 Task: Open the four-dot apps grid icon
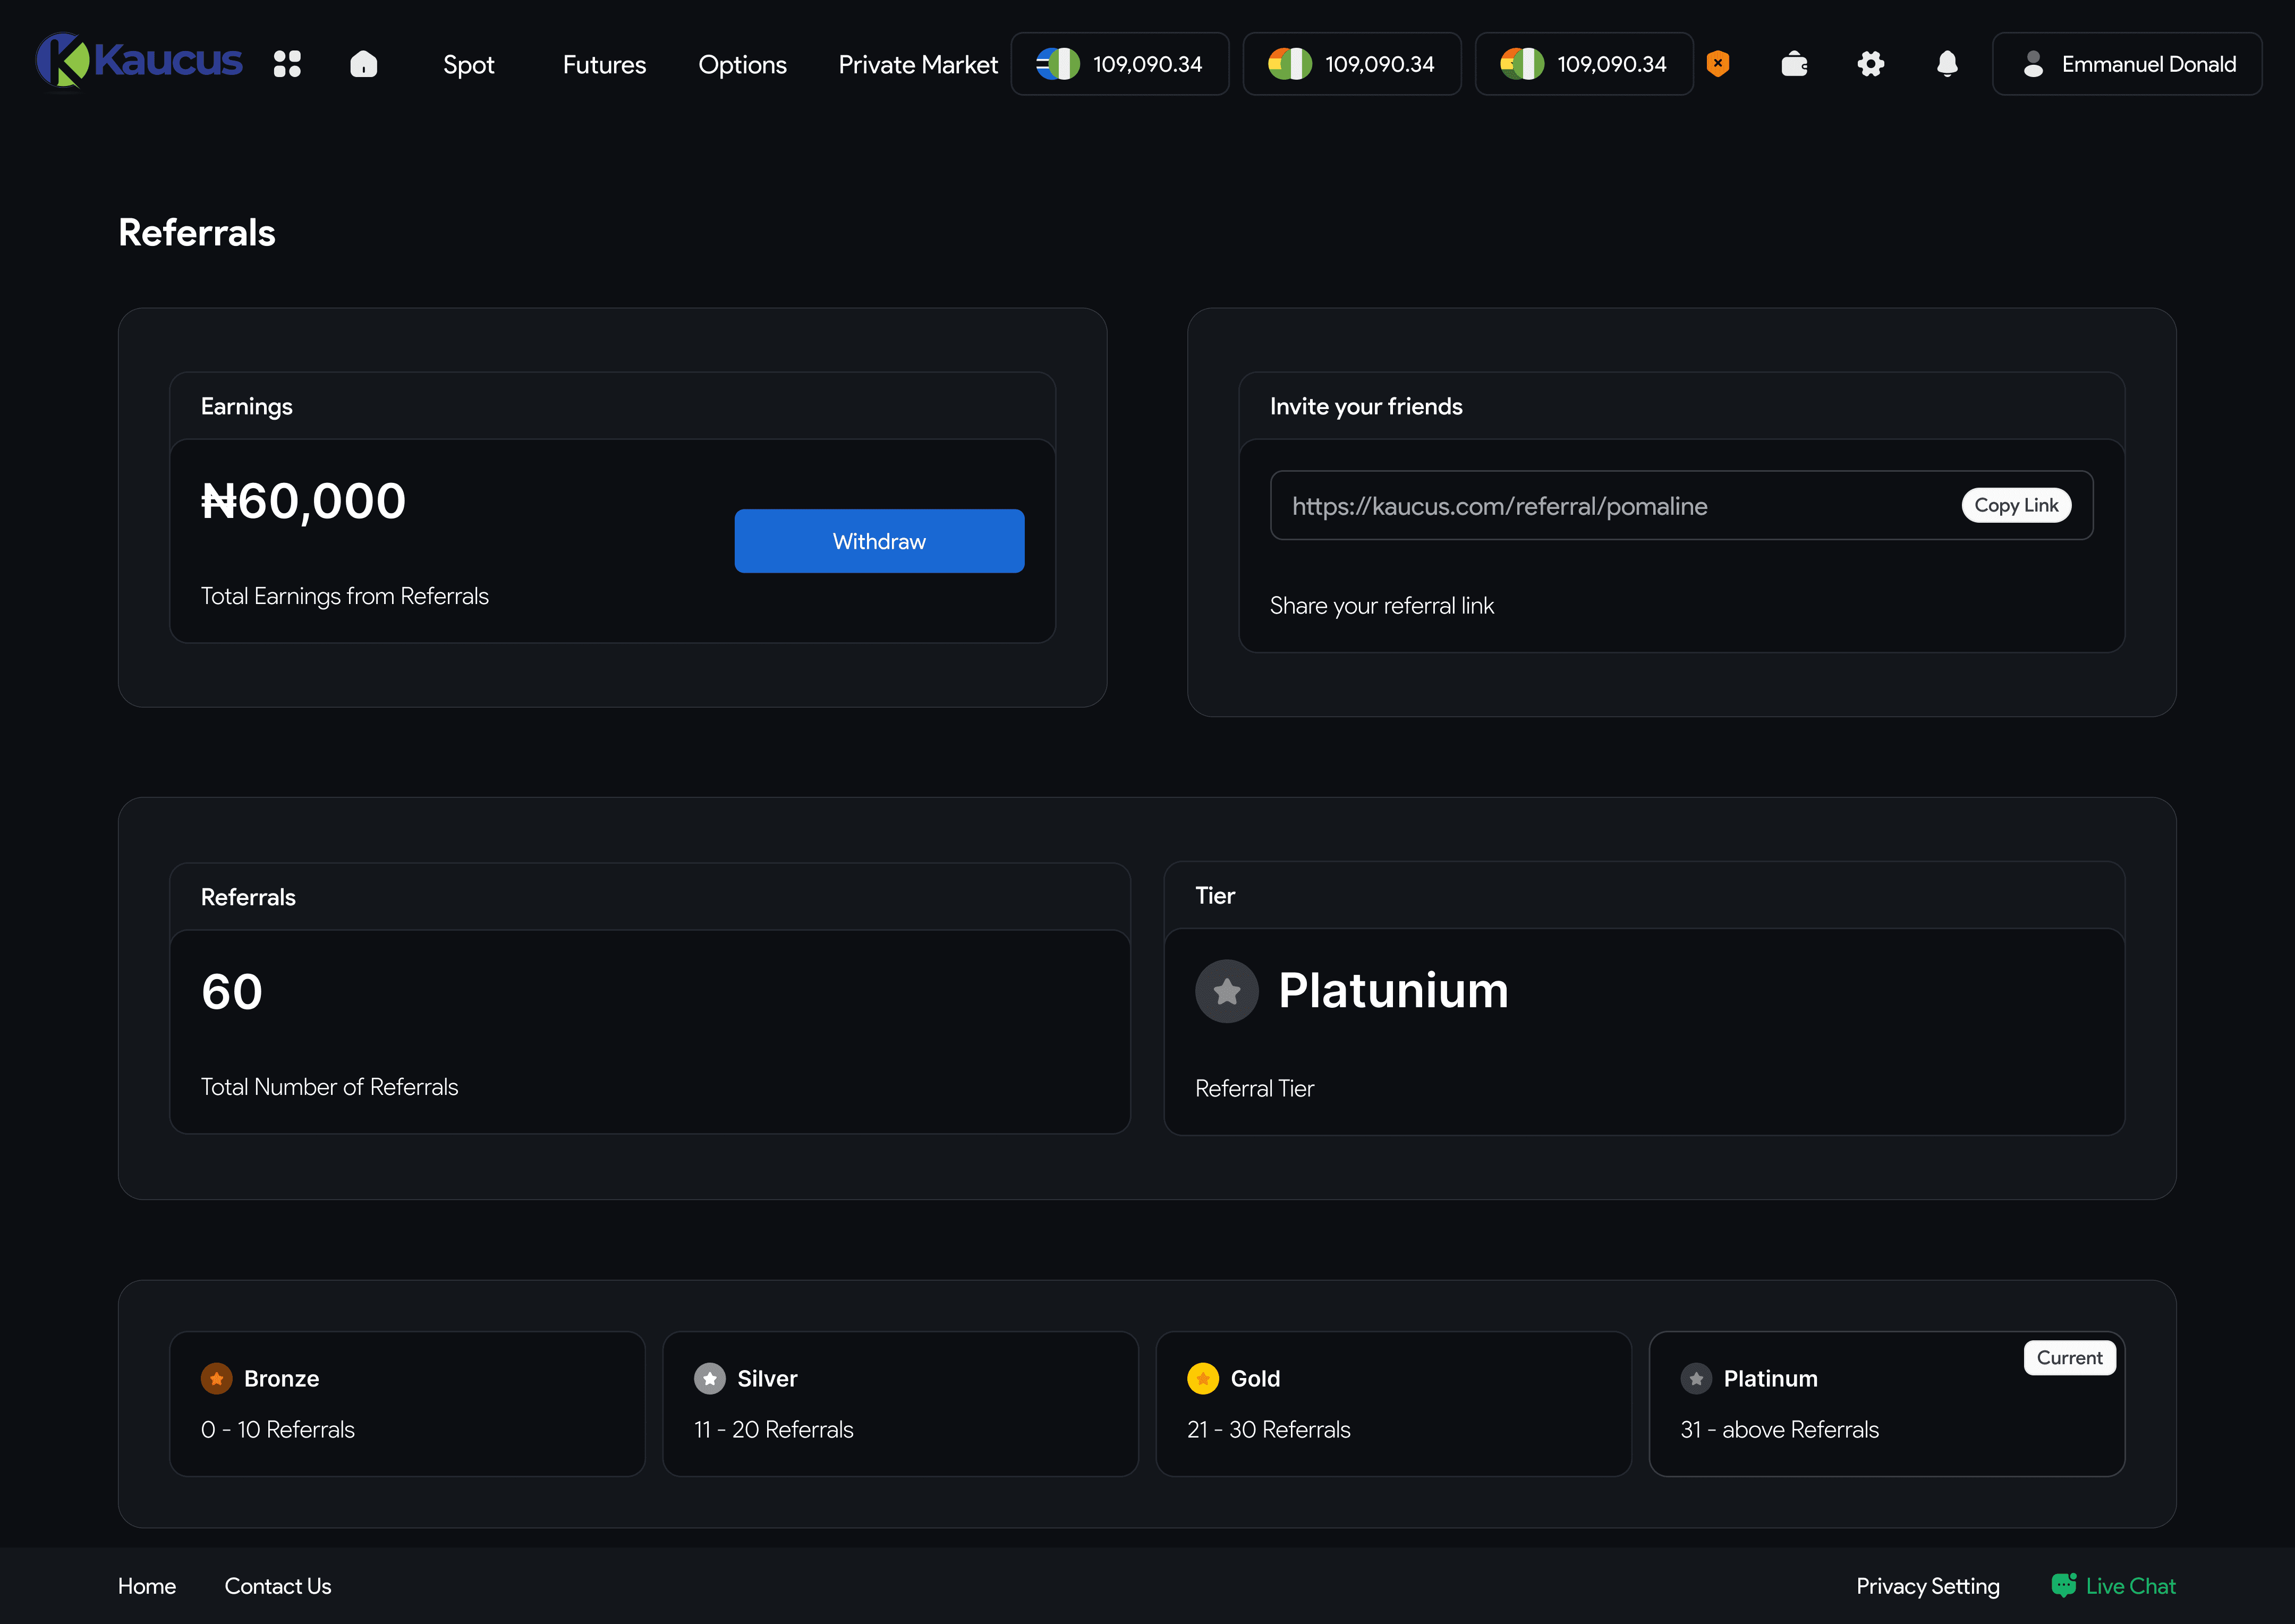pos(287,64)
